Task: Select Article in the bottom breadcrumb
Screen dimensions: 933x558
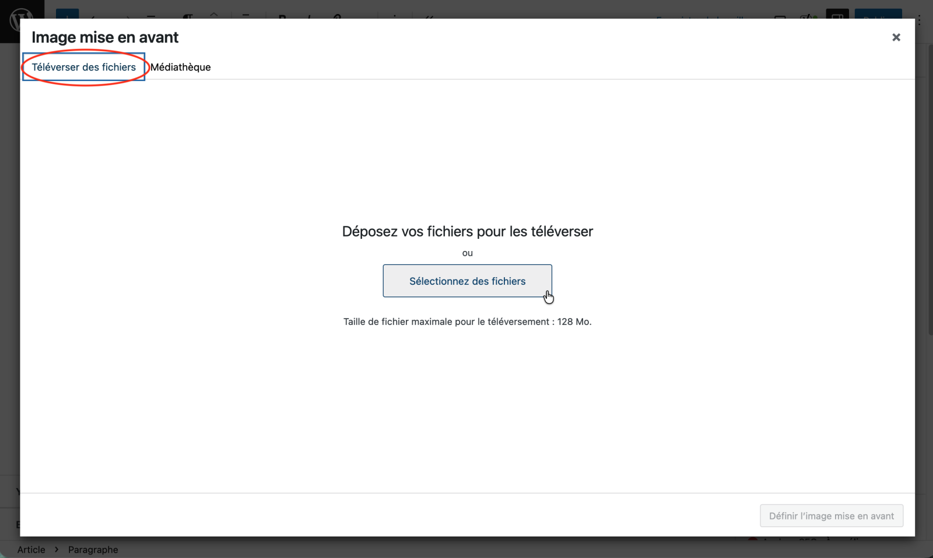Action: coord(31,549)
